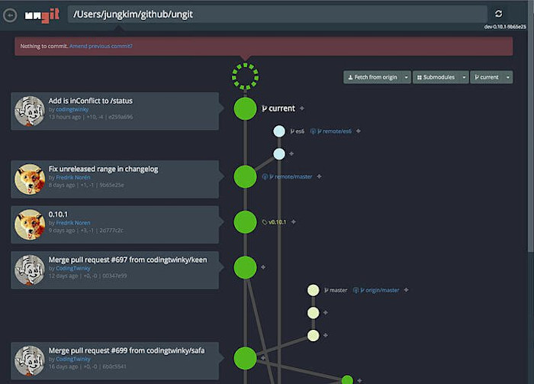Click the remote/master branch label
The width and height of the screenshot is (534, 384).
[x=287, y=176]
